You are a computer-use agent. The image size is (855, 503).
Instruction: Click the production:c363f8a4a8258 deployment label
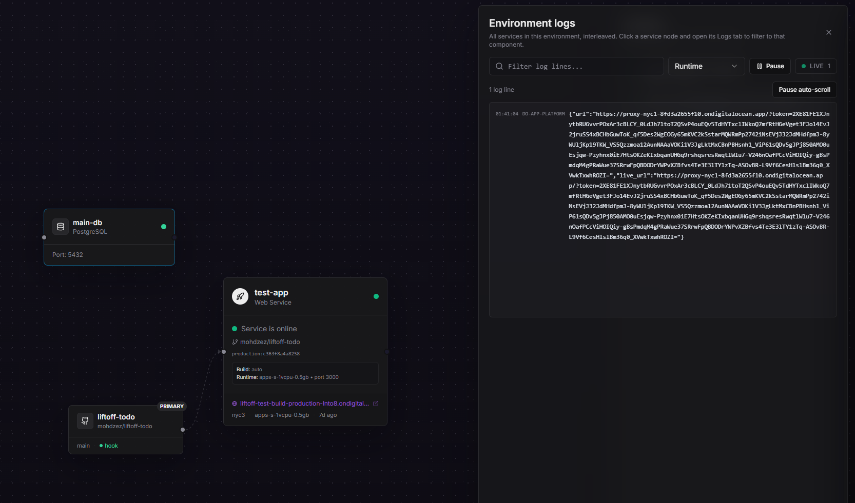[x=266, y=354]
